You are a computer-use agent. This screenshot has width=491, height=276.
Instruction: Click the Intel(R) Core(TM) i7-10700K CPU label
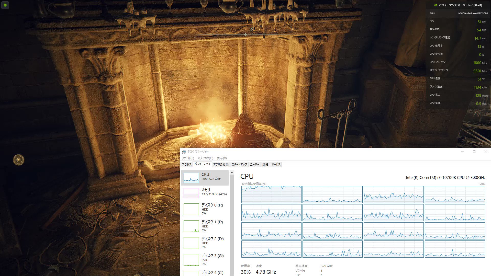(446, 178)
